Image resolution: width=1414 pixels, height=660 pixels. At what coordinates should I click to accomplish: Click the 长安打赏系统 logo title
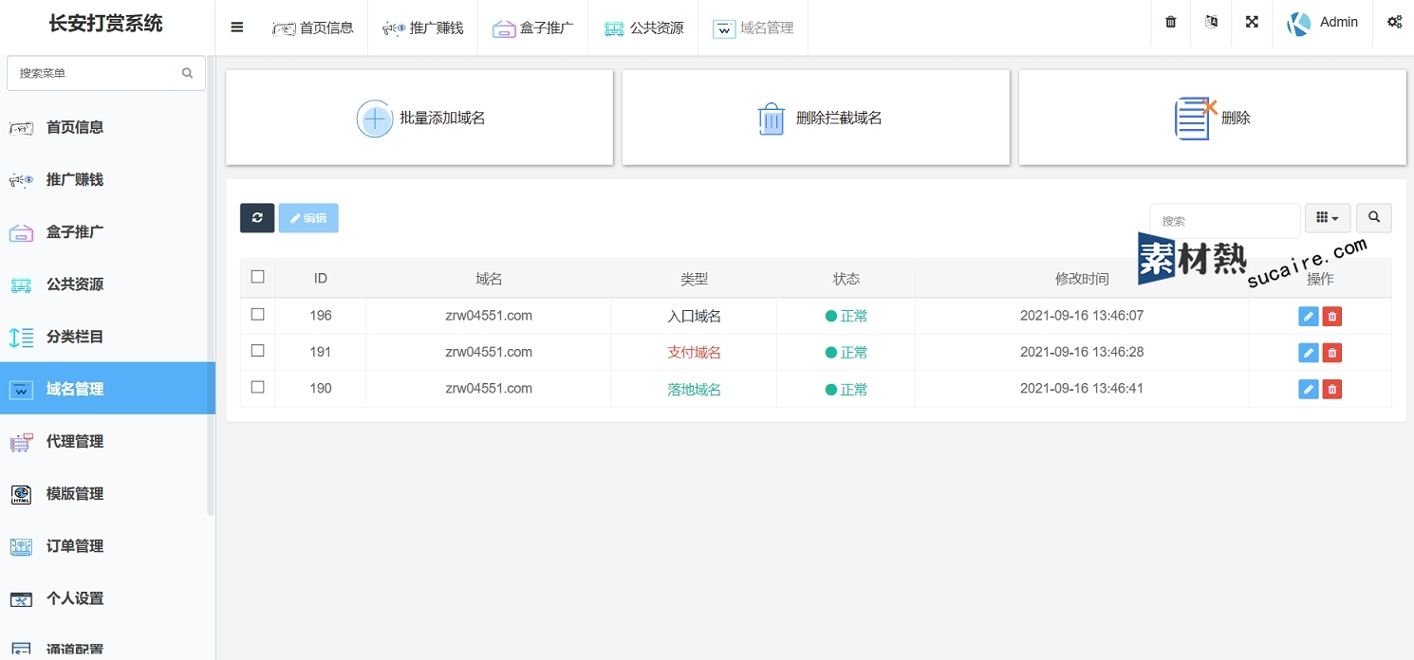click(106, 24)
